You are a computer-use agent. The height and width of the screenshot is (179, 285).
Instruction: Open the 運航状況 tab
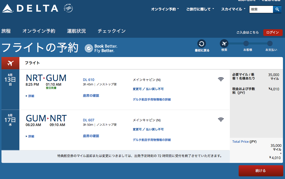tap(76, 31)
